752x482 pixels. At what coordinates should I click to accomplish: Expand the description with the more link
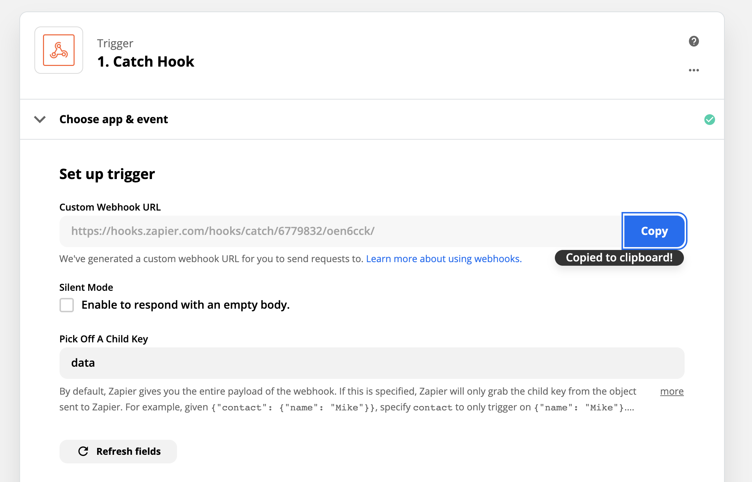pos(672,391)
